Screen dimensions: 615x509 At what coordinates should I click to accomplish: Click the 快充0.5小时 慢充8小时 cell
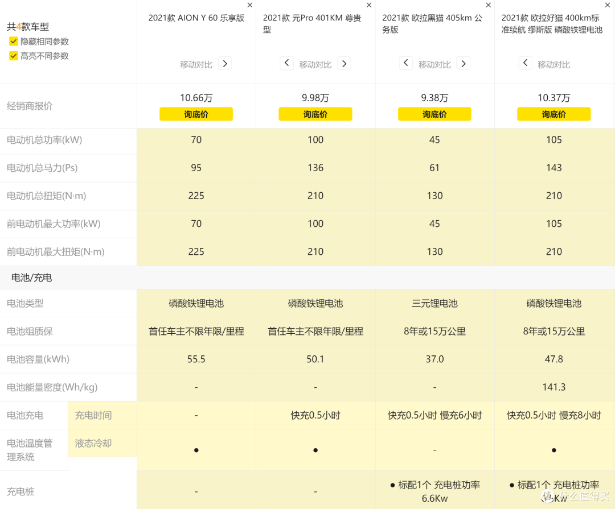554,415
